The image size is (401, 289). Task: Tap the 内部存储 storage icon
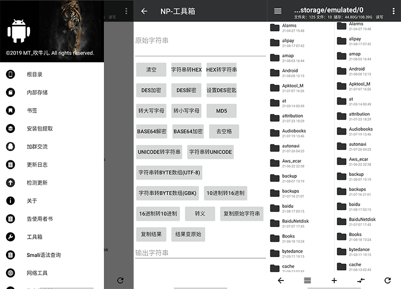pyautogui.click(x=10, y=92)
